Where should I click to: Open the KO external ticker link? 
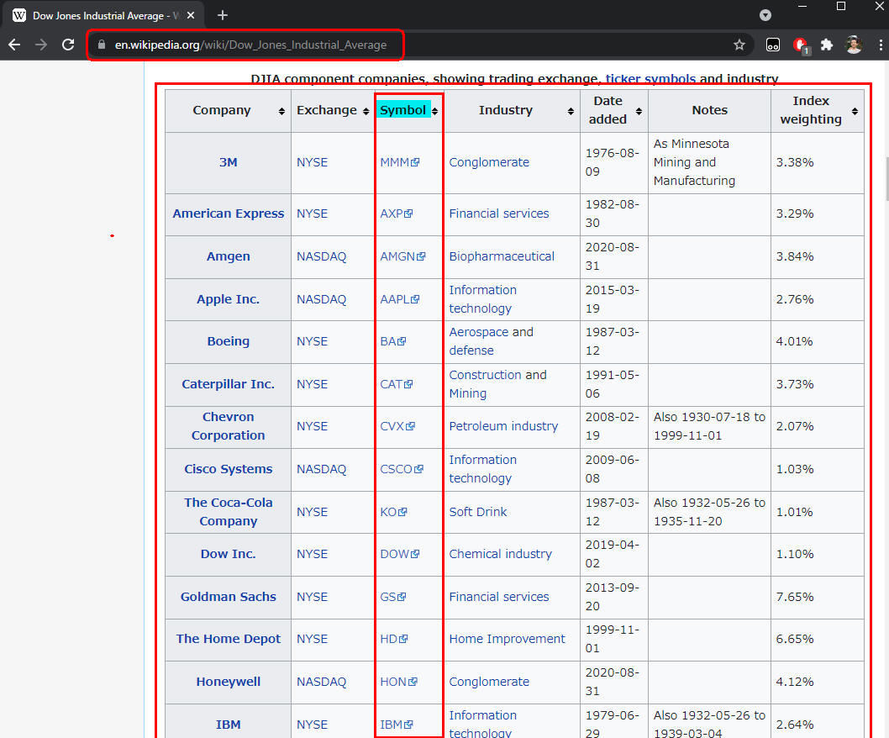[x=393, y=512]
